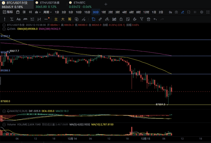211x143 pixels.
Task: Open the 周期 period dropdown
Action: (47, 12)
